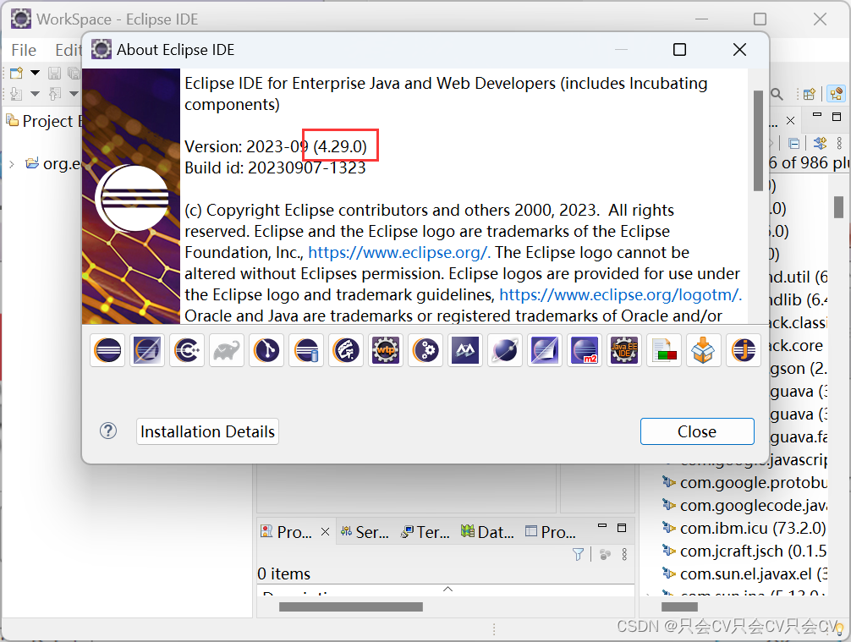Click the help question mark in About dialog
Viewport: 851px width, 642px height.
click(108, 431)
